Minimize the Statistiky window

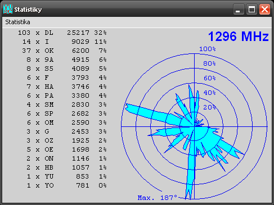tap(239, 9)
